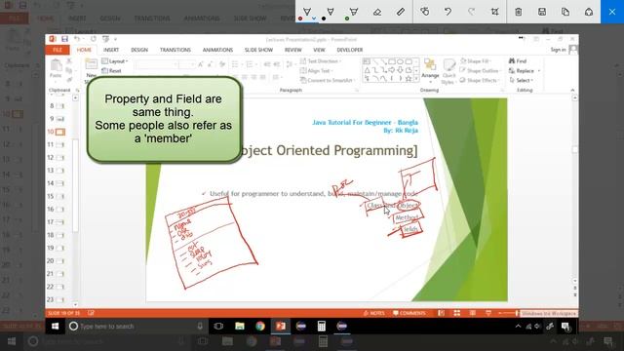Image resolution: width=624 pixels, height=351 pixels.
Task: Open Calculator from the taskbar
Action: [321, 326]
